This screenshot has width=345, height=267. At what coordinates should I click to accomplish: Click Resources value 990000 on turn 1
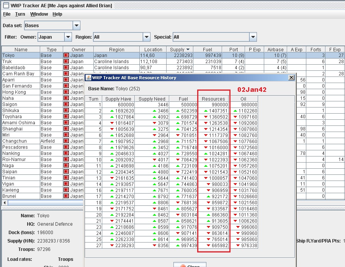point(220,104)
